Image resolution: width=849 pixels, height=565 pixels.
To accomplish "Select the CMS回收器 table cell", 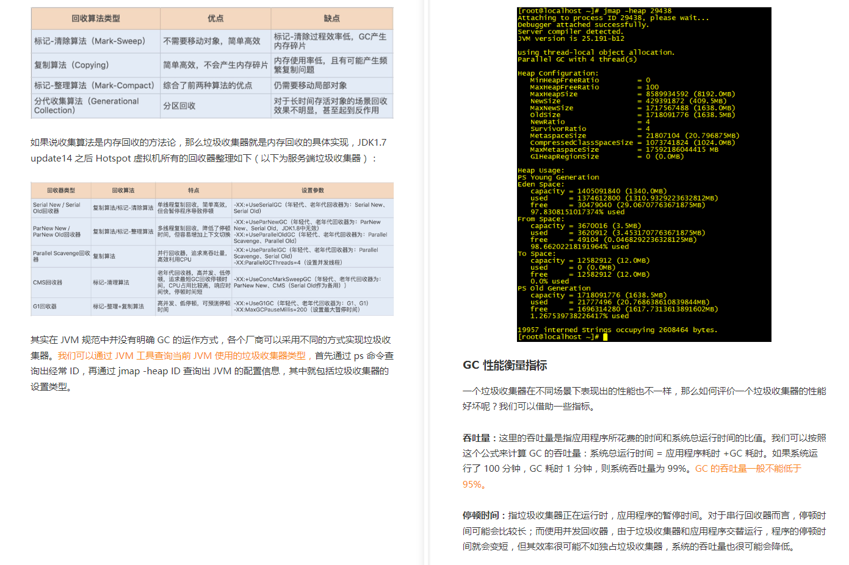I will (47, 282).
